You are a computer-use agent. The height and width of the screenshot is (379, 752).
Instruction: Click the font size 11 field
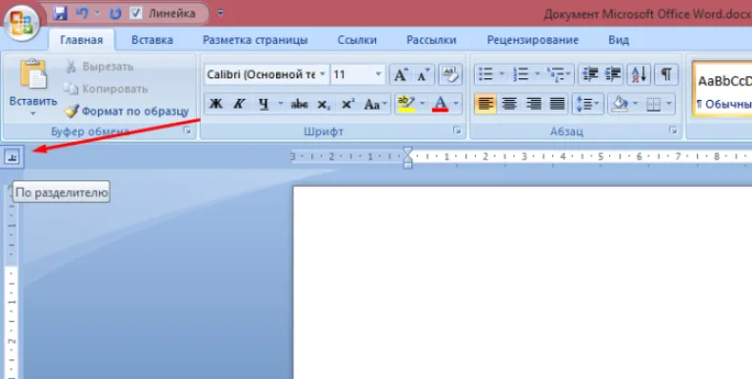coord(352,74)
